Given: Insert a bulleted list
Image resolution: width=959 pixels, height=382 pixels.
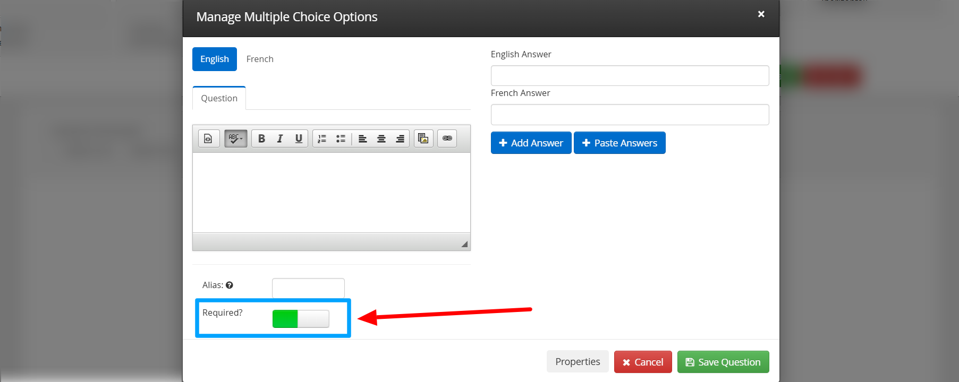Looking at the screenshot, I should (341, 138).
